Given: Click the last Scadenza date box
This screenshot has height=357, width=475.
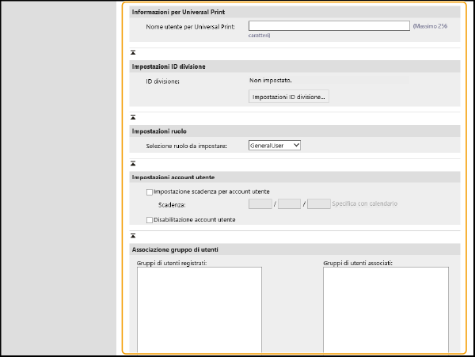Looking at the screenshot, I should tap(318, 204).
